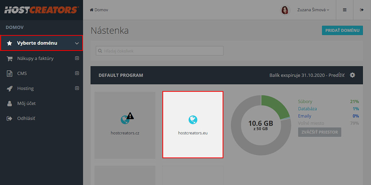Image resolution: width=371 pixels, height=185 pixels.
Task: Click the Pridať doménu button
Action: pos(342,30)
